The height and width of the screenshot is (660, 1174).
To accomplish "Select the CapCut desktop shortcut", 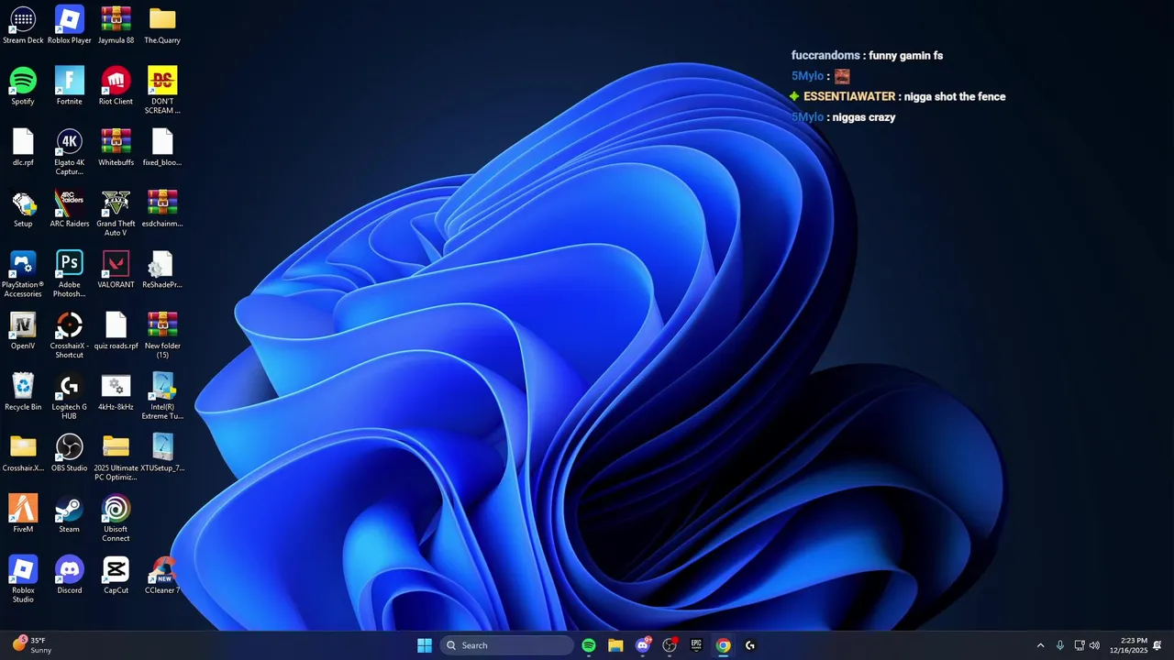I will point(116,576).
